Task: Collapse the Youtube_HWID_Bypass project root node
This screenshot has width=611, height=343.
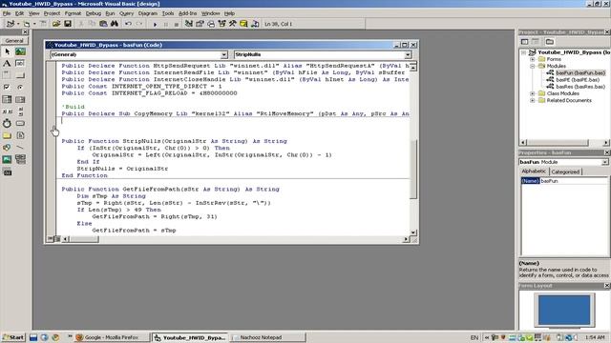Action: click(524, 52)
